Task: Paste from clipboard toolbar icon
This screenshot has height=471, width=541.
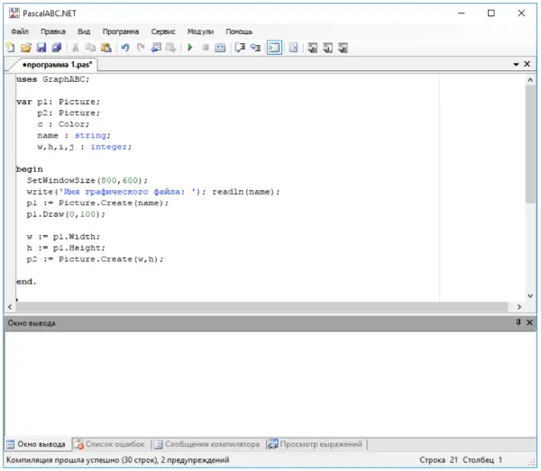Action: [x=105, y=48]
